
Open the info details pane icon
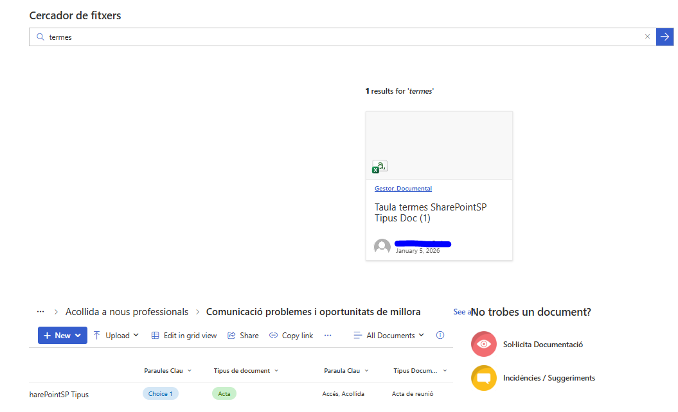pyautogui.click(x=440, y=335)
